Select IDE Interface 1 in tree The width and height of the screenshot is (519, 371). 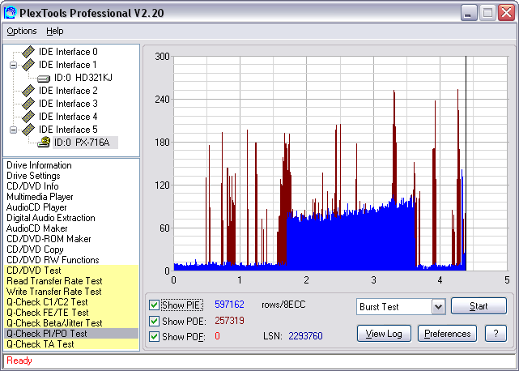click(x=68, y=65)
